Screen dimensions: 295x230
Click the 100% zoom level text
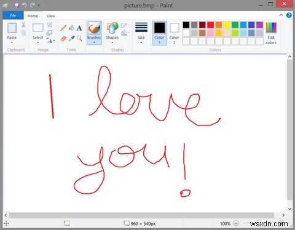pos(225,224)
